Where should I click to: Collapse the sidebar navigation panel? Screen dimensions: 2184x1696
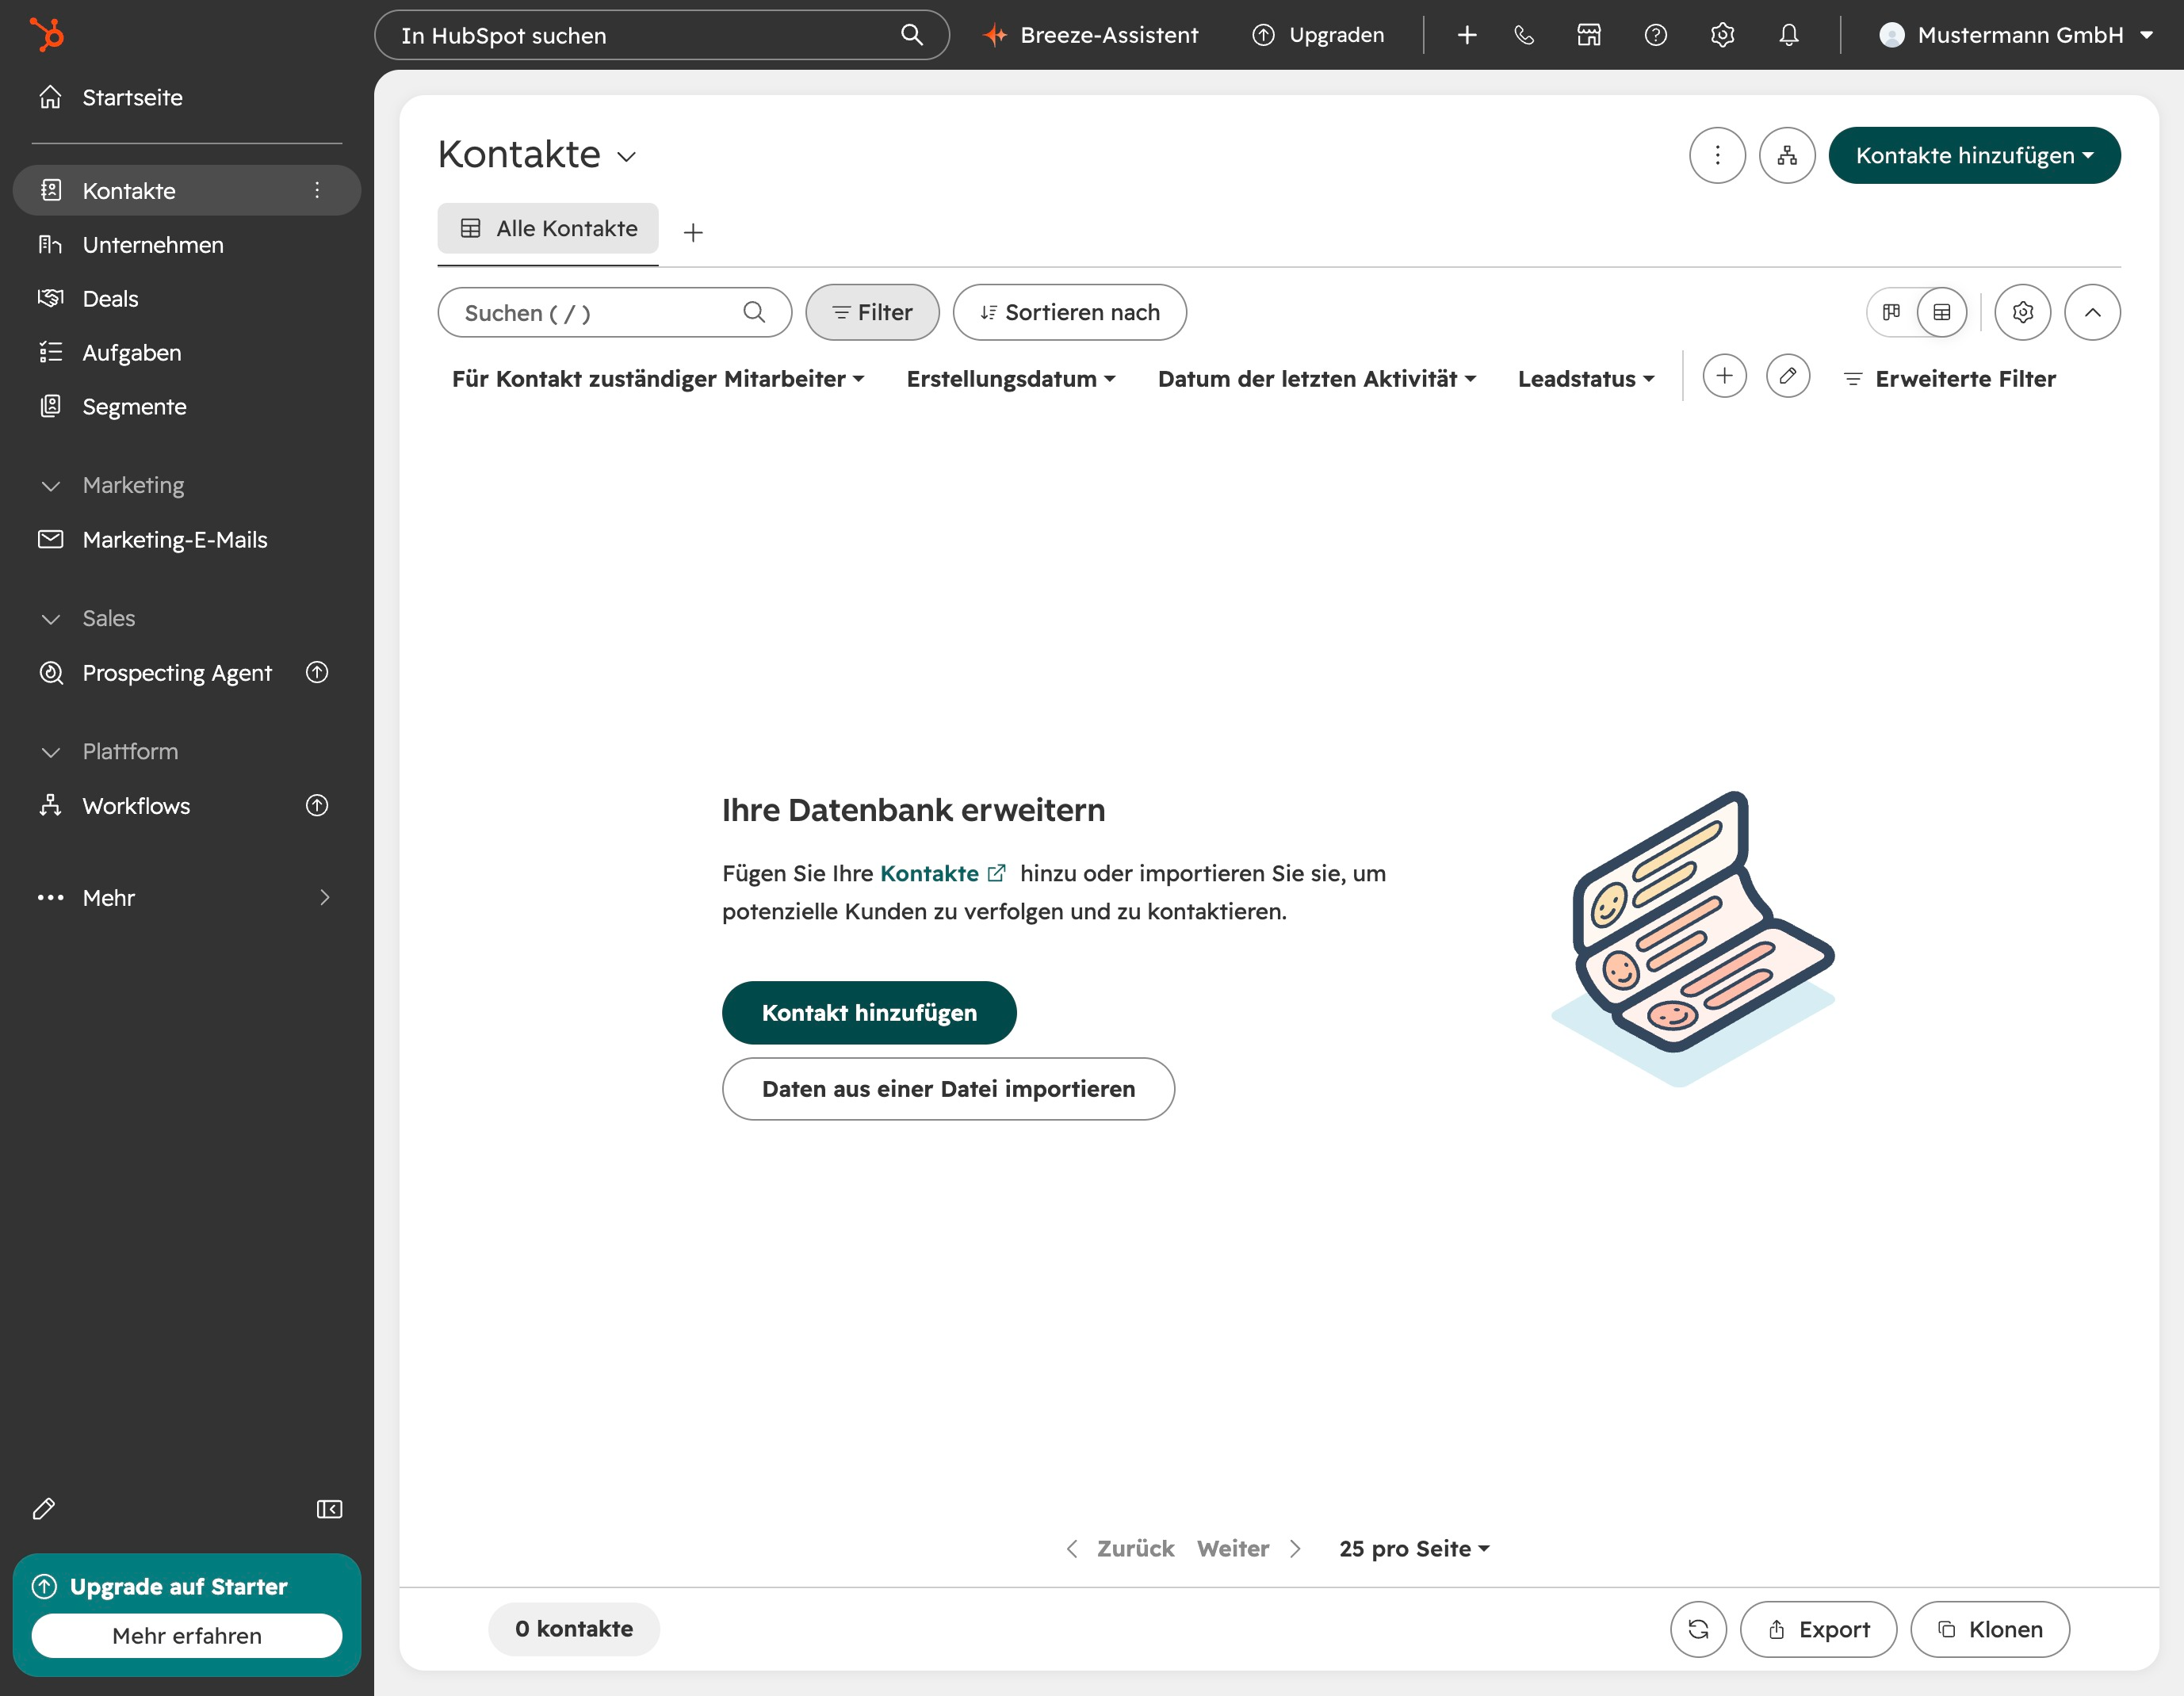click(x=329, y=1509)
